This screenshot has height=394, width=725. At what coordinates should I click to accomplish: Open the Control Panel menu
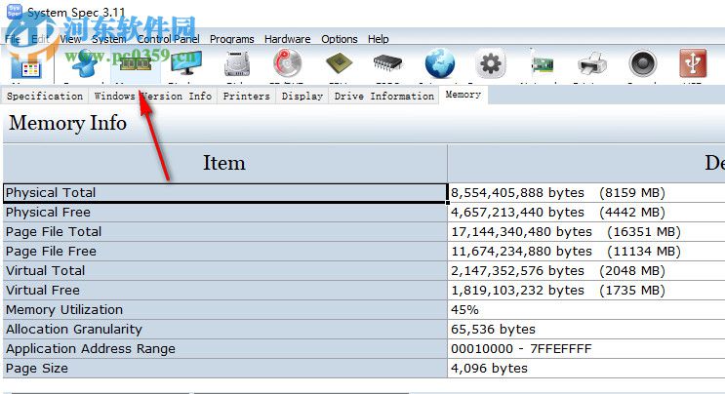click(x=168, y=39)
